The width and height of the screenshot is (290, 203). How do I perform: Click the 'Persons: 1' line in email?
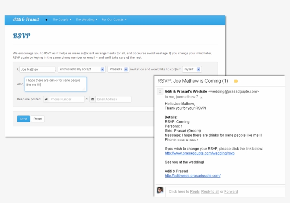(174, 126)
